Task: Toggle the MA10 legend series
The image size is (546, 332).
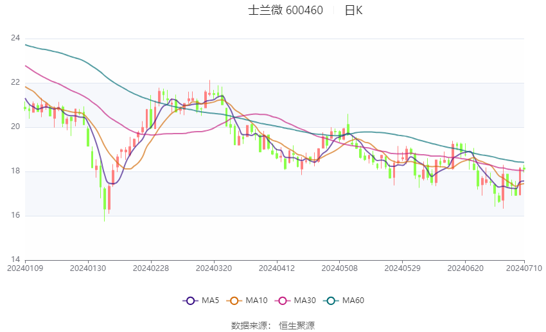Action: (x=247, y=301)
